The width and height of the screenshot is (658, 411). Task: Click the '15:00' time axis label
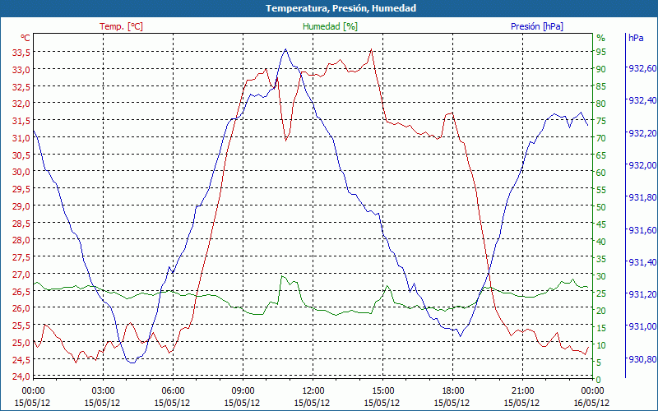382,391
